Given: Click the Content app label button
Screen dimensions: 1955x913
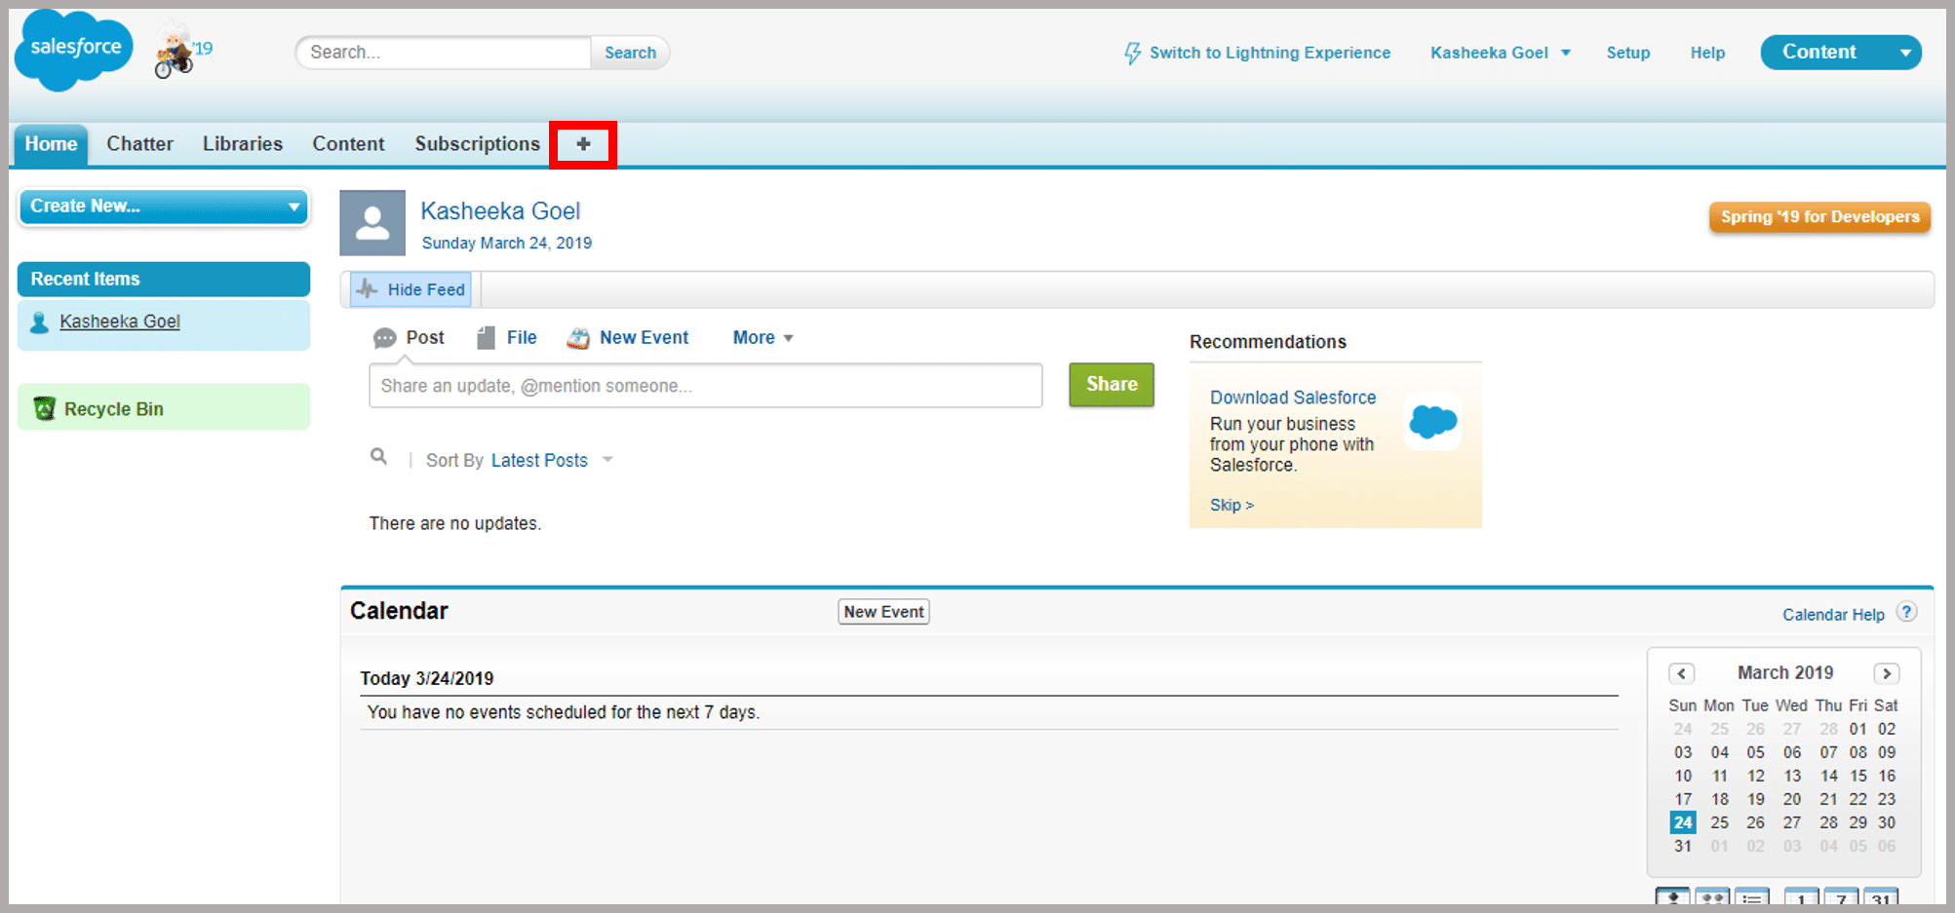Looking at the screenshot, I should pos(1819,53).
